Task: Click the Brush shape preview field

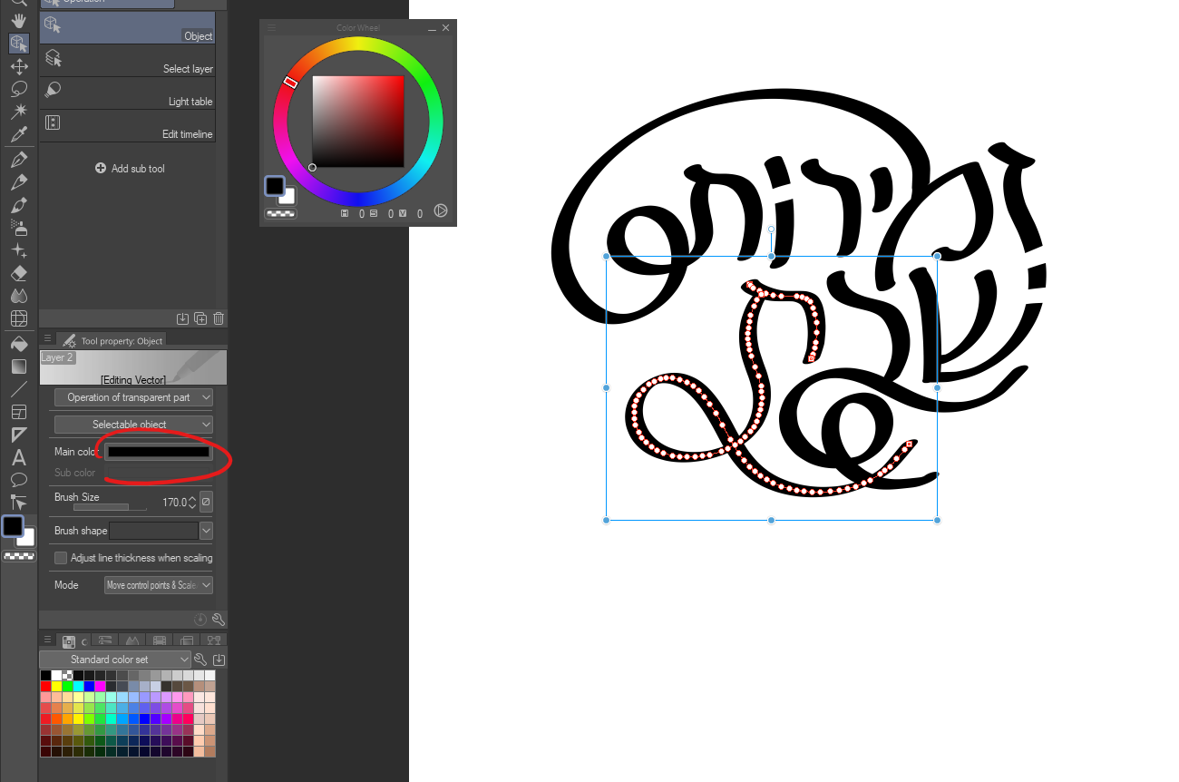Action: tap(153, 531)
